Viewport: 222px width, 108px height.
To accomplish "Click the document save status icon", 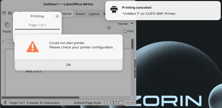I will 5,103.
